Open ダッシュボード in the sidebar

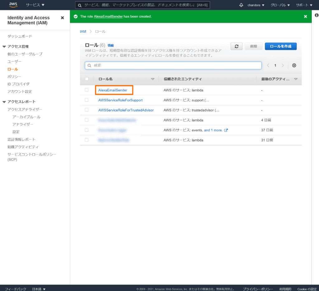coord(20,36)
